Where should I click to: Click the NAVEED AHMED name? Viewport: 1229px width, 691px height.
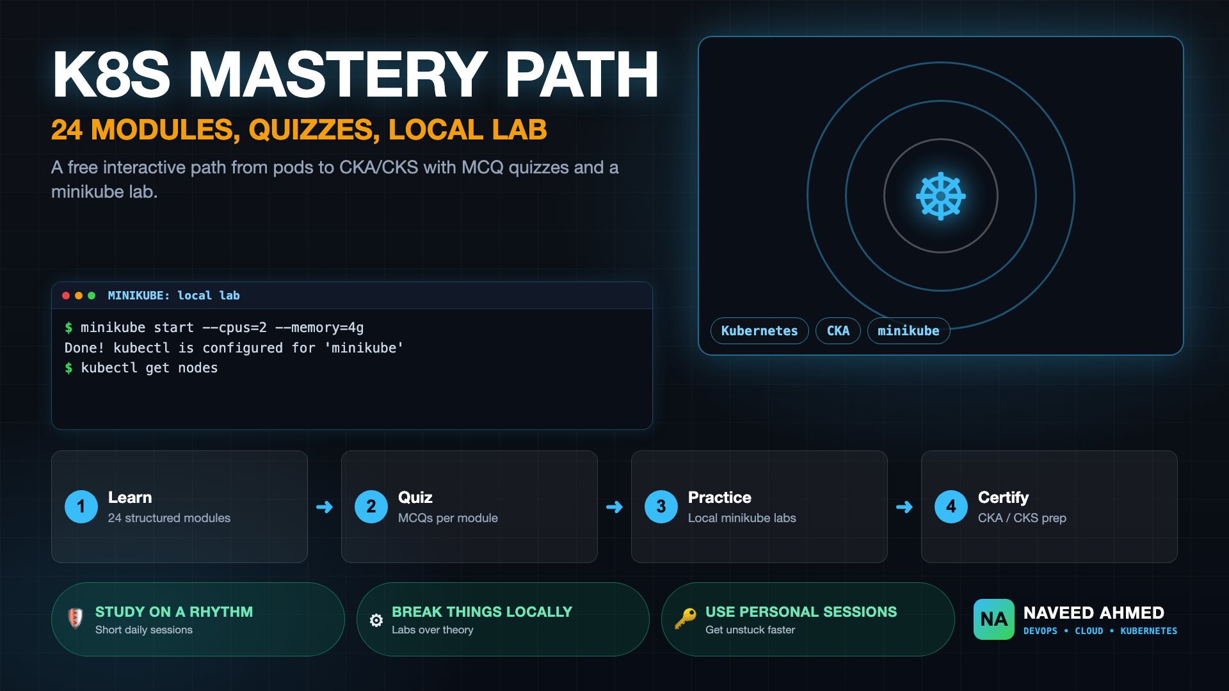(1094, 612)
